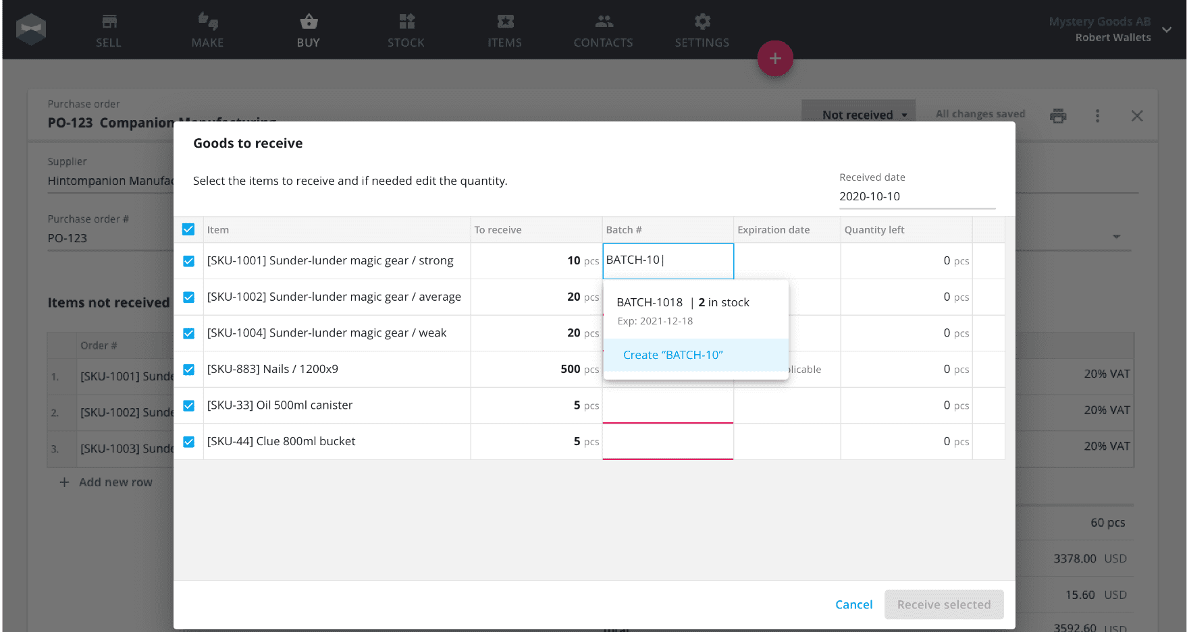1187x632 pixels.
Task: Uncheck the Oil 500ml canister row
Action: click(x=188, y=405)
